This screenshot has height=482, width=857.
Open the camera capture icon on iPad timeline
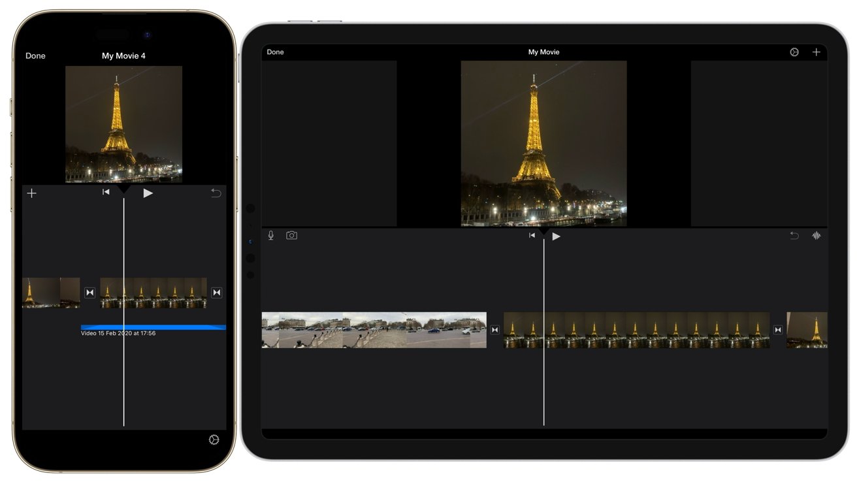[290, 235]
